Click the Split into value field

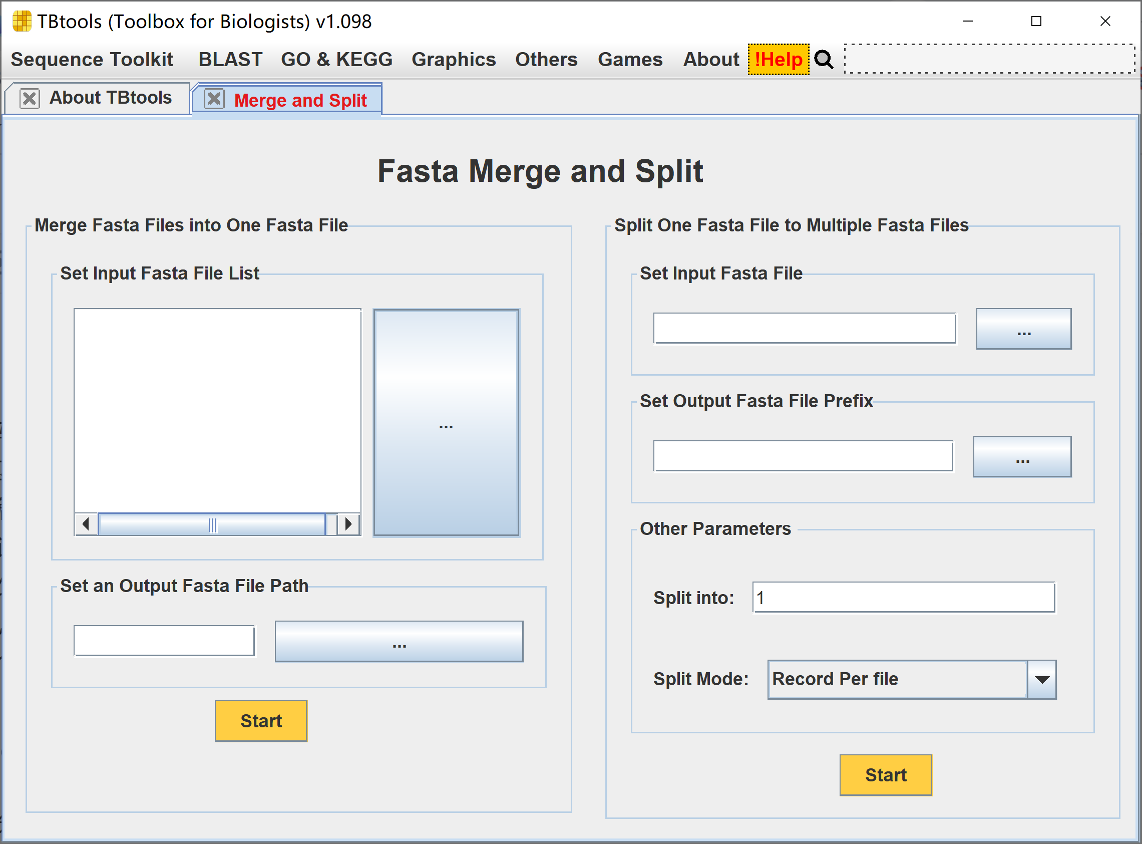pyautogui.click(x=904, y=597)
